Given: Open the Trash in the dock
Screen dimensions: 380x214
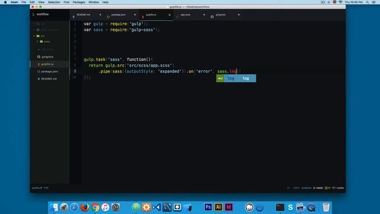Looking at the screenshot, I should 326,207.
